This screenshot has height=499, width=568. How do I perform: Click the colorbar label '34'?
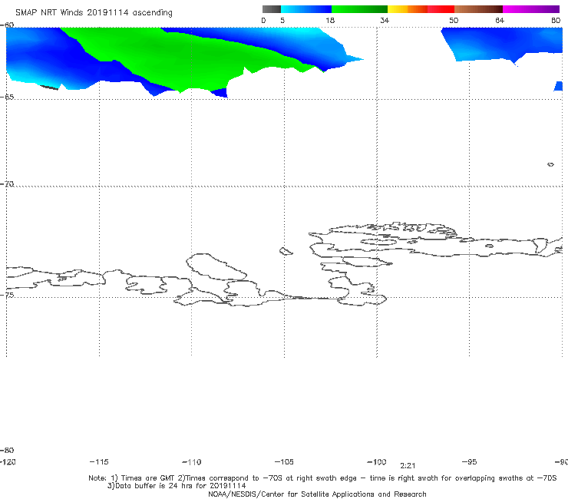[x=385, y=21]
